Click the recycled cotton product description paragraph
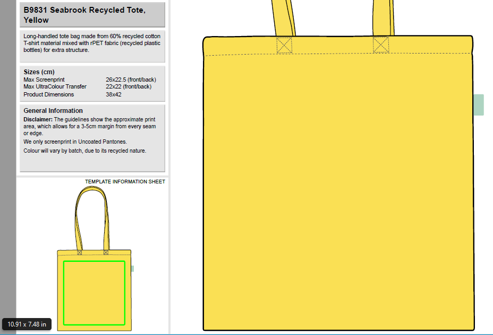Screen dimensions: 493x335 point(91,43)
